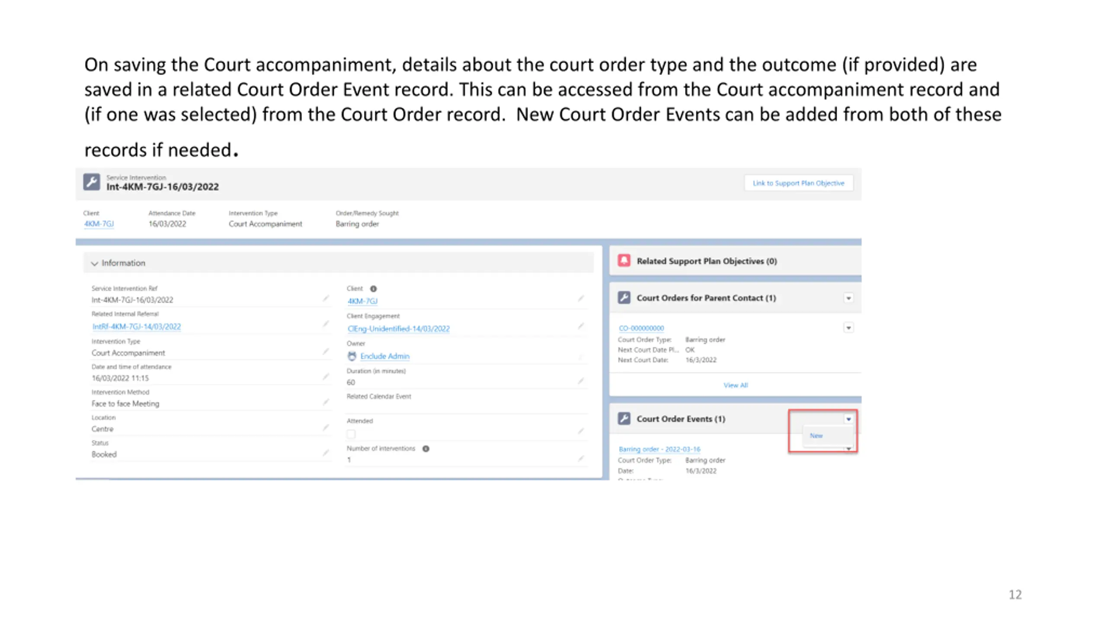
Task: Edit Duration (in minutes) pencil icon
Action: pyautogui.click(x=581, y=381)
